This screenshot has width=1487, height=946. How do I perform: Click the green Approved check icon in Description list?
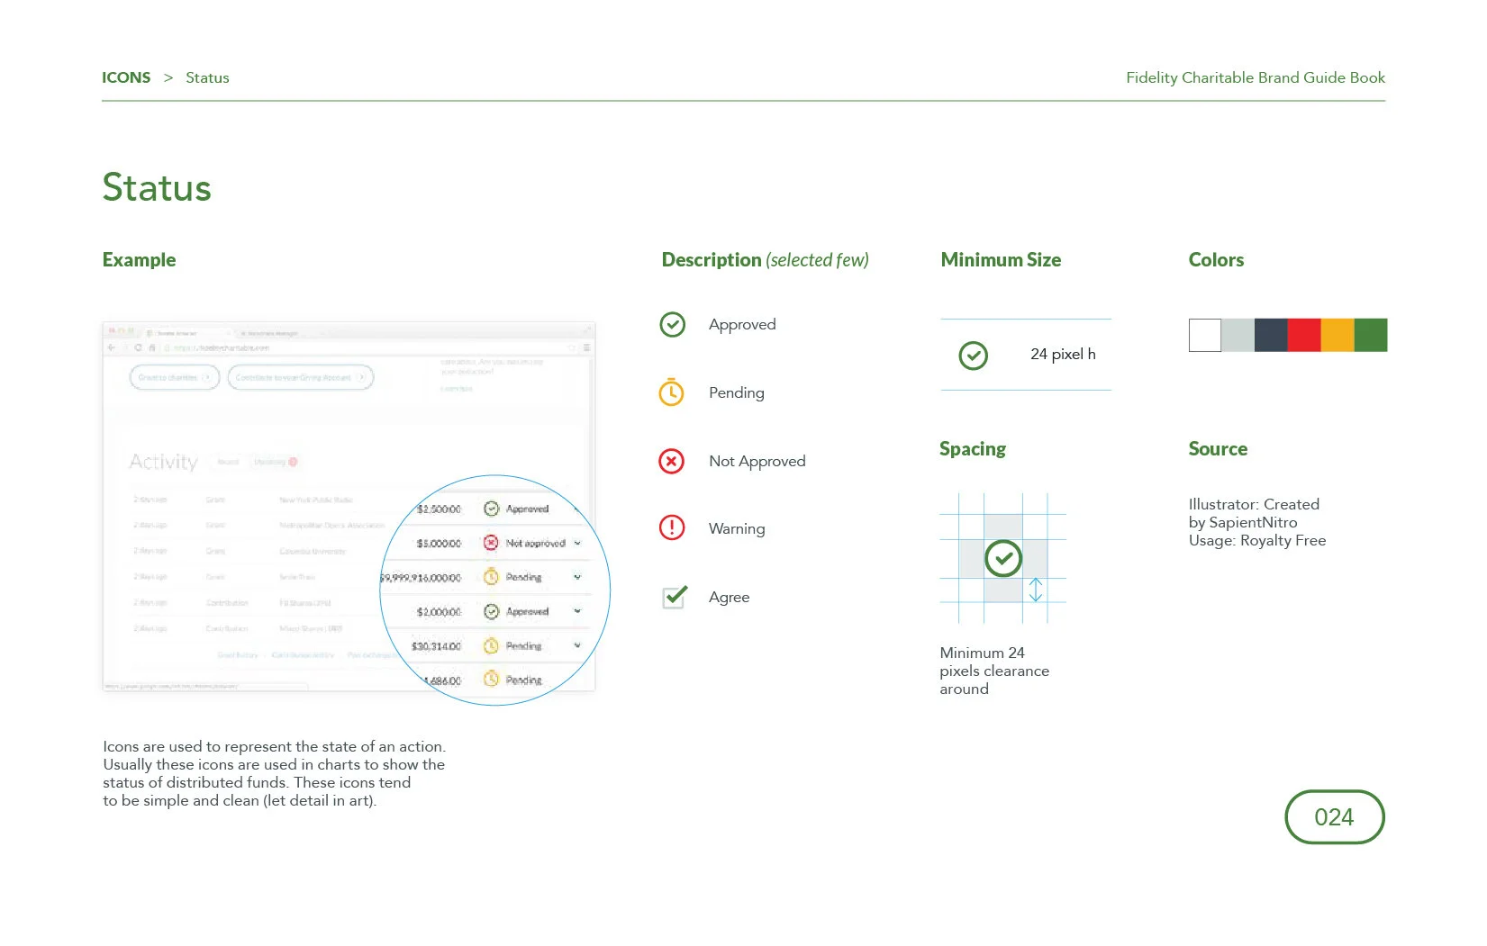point(672,324)
